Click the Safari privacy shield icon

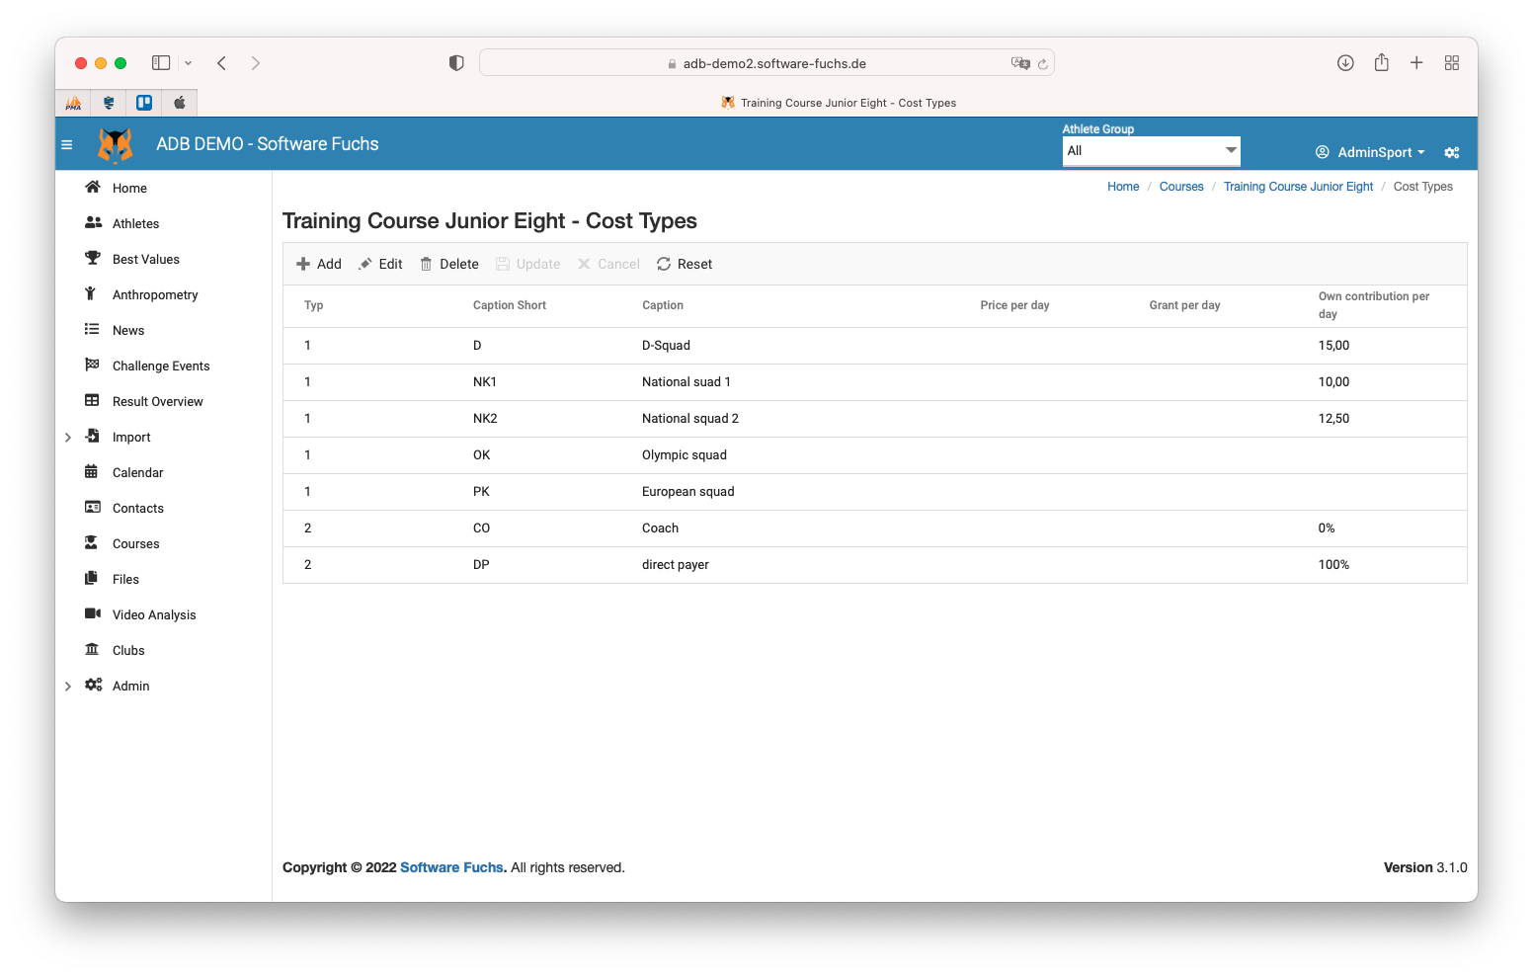click(x=456, y=63)
